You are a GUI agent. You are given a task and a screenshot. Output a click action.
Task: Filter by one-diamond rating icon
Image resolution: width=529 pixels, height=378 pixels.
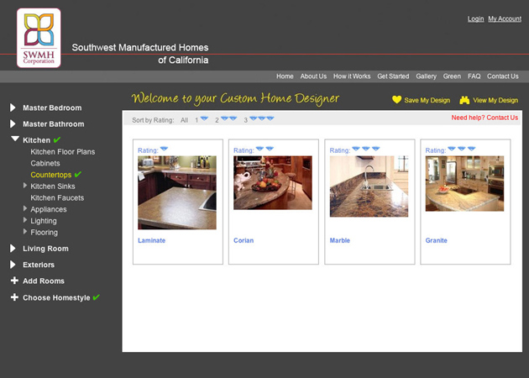coord(204,118)
